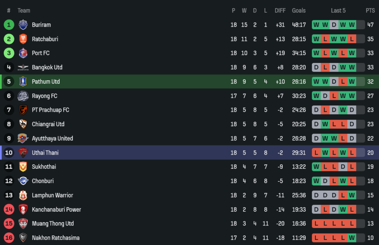Open the Sukhothai team page
Viewport: 379px width, 245px height.
click(44, 167)
